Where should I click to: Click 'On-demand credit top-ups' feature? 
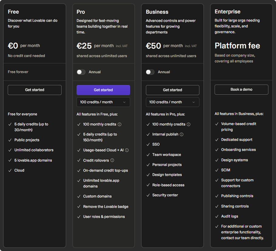105,170
